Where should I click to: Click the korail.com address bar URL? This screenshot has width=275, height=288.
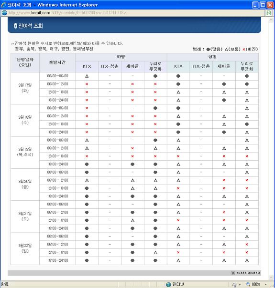click(67, 13)
